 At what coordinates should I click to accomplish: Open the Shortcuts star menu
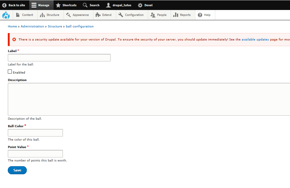click(x=66, y=5)
